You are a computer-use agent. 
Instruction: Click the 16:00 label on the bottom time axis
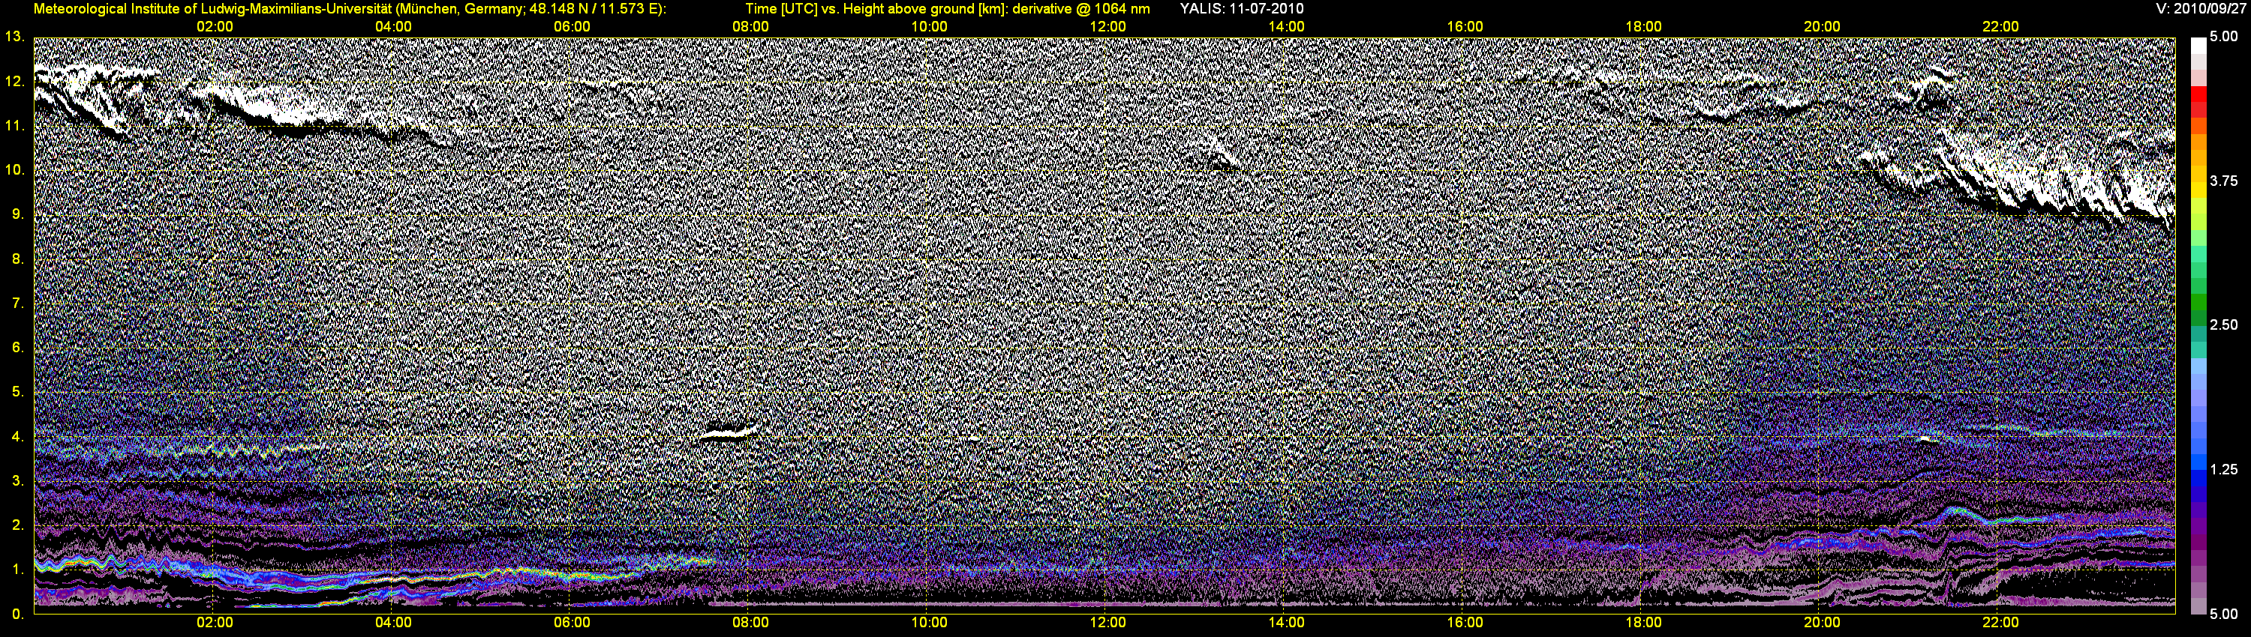coord(1465,623)
